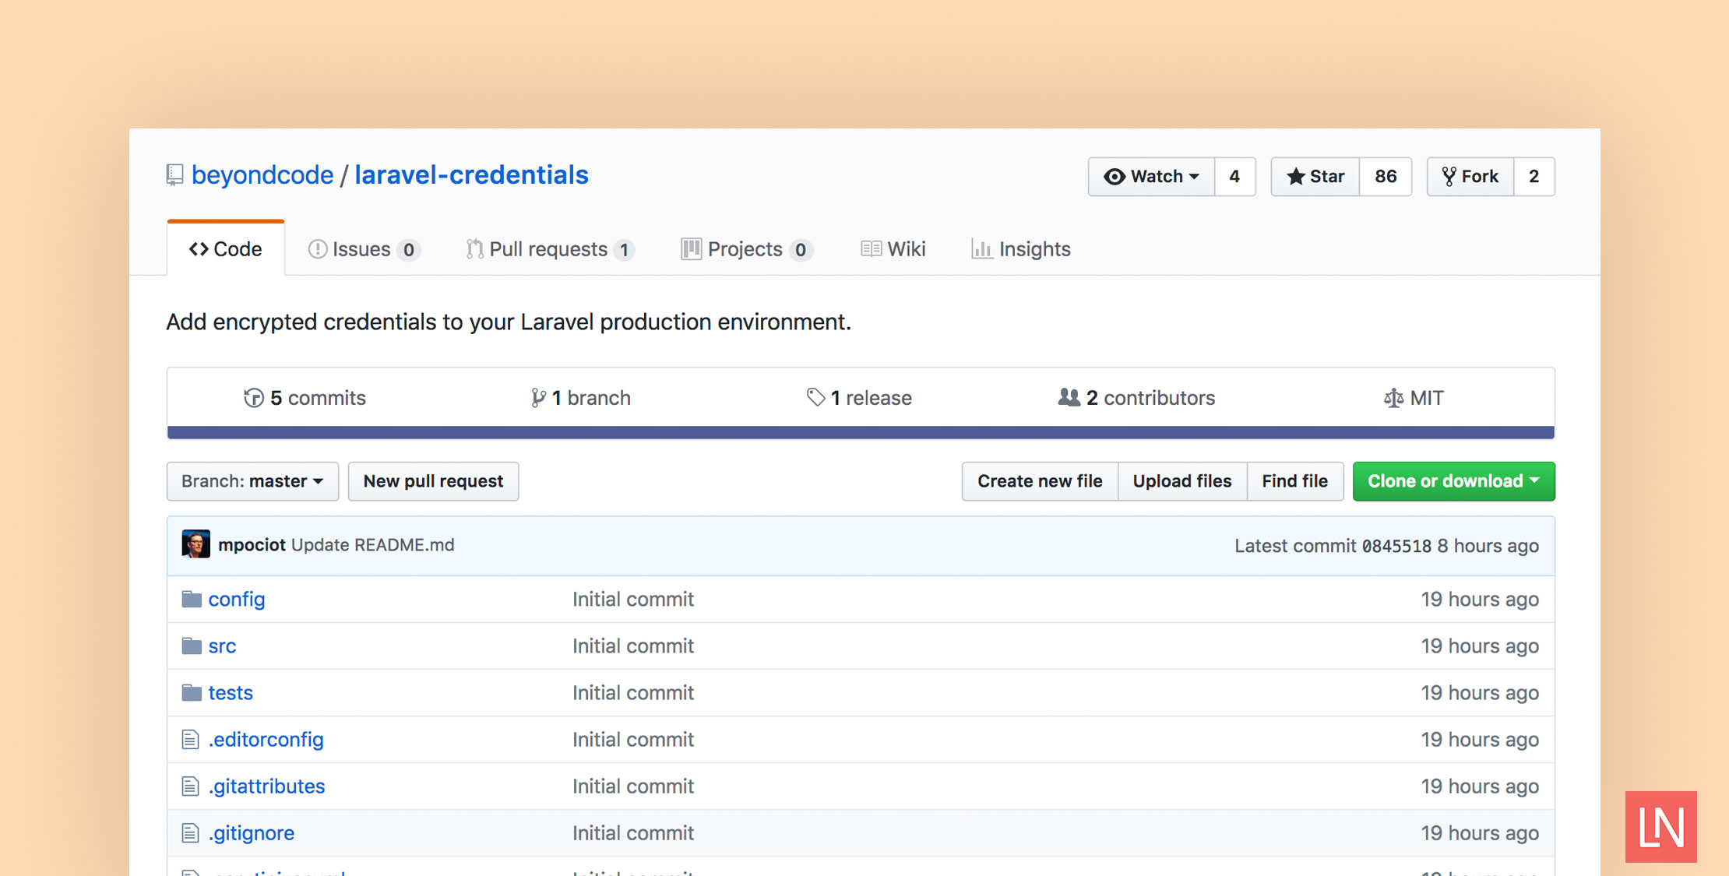Open the .gitattributes file
1729x876 pixels.
click(x=266, y=786)
